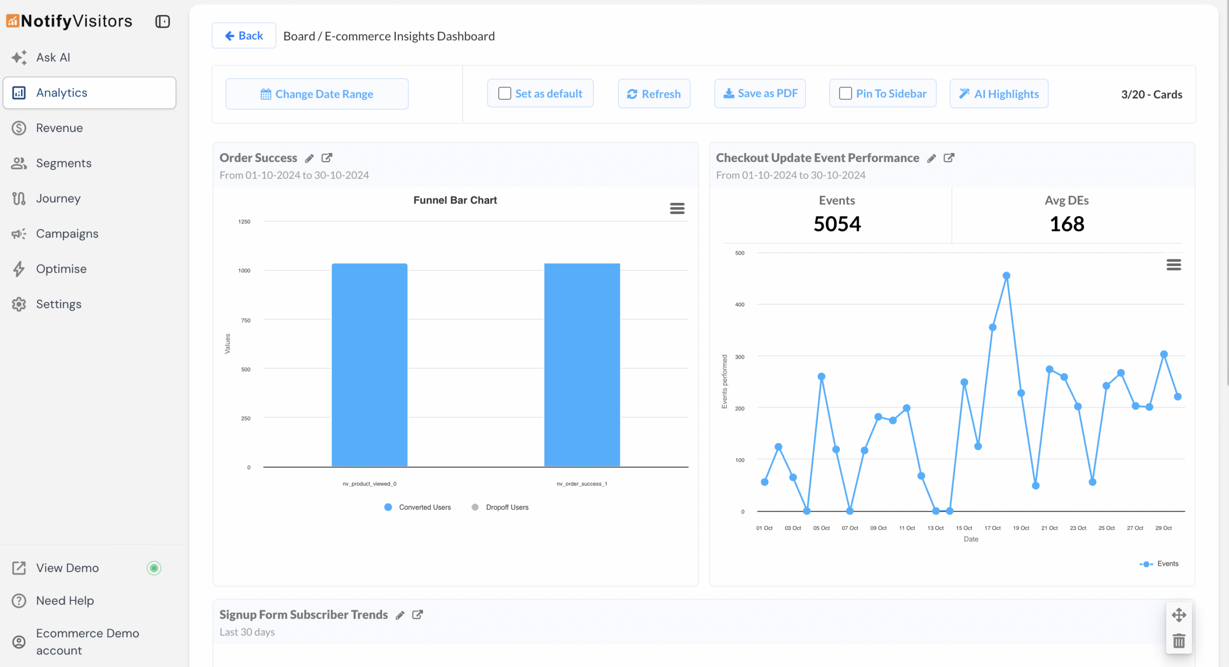This screenshot has width=1229, height=667.
Task: Switch to the Revenue section
Action: 59,128
